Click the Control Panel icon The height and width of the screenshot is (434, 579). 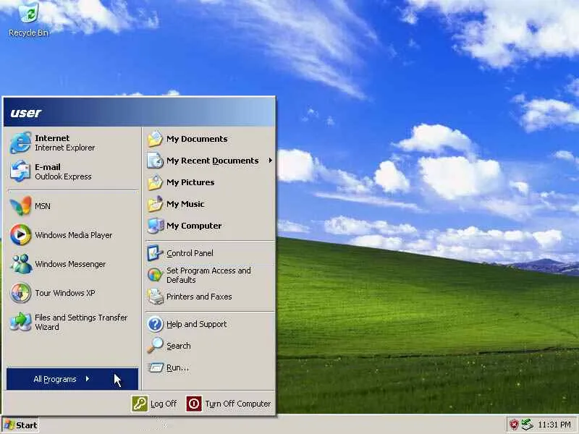[155, 253]
